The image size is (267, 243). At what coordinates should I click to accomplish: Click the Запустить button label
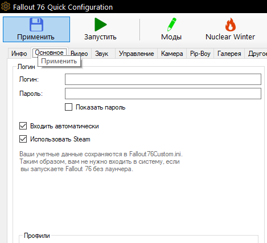click(100, 37)
